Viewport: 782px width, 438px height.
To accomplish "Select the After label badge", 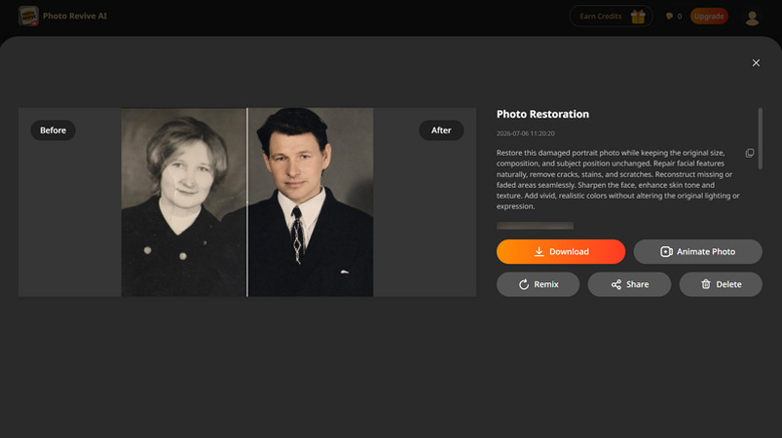I will [441, 130].
